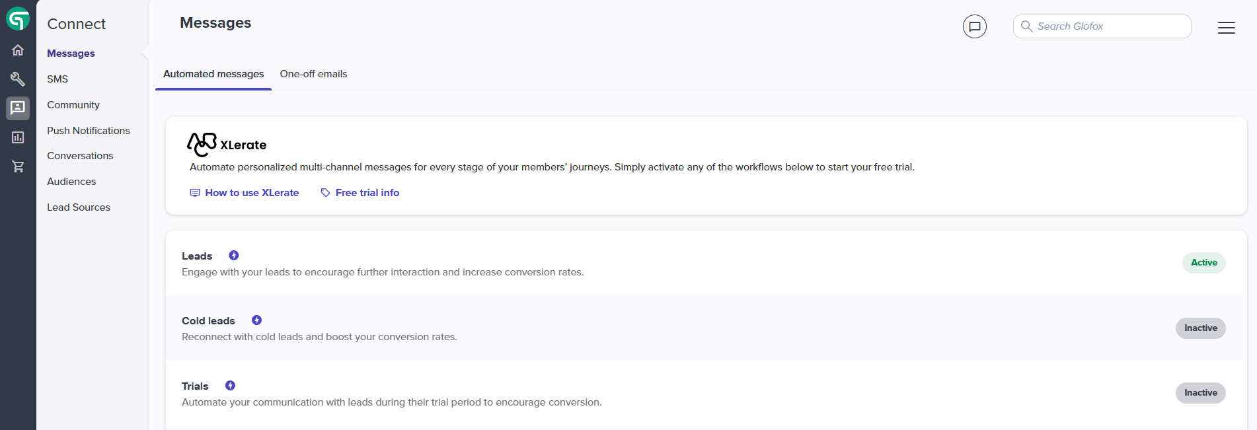Open SMS in Connect menu
Image resolution: width=1257 pixels, height=430 pixels.
[57, 79]
